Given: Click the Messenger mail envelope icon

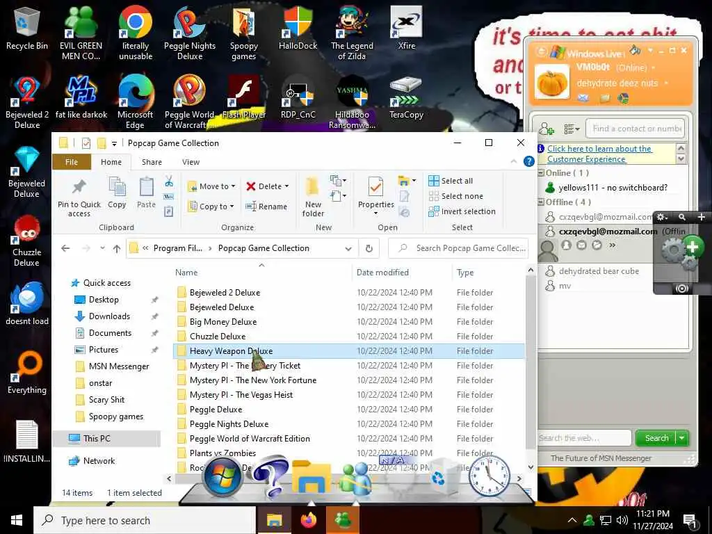Looking at the screenshot, I should point(583,97).
